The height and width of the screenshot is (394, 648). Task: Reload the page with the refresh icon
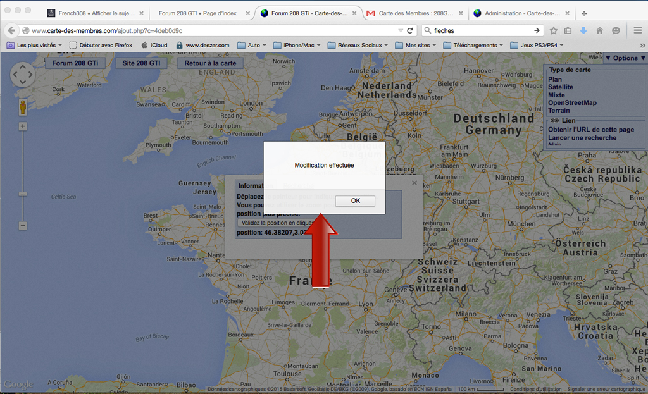pos(410,30)
